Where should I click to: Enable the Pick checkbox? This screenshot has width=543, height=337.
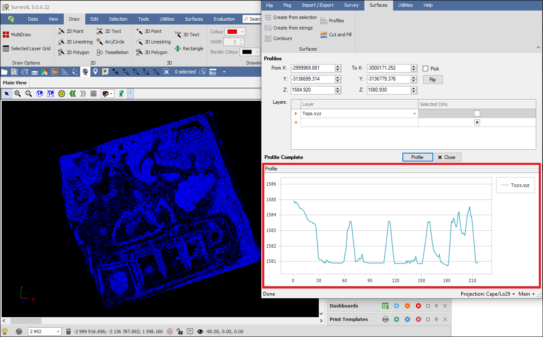[426, 68]
